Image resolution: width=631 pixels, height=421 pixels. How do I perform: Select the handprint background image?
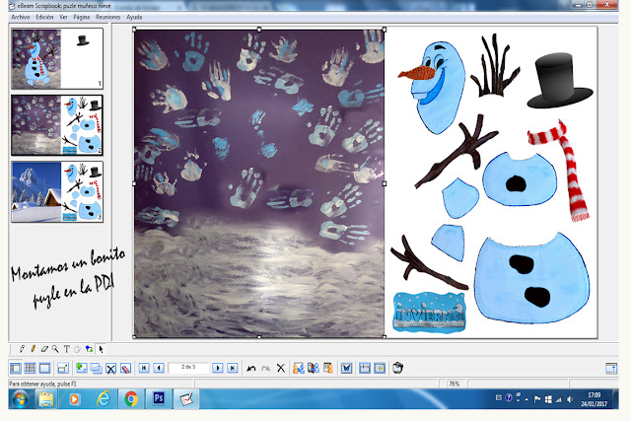click(259, 183)
